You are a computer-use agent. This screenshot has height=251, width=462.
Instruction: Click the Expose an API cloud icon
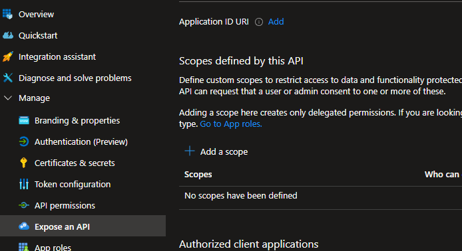coord(24,226)
